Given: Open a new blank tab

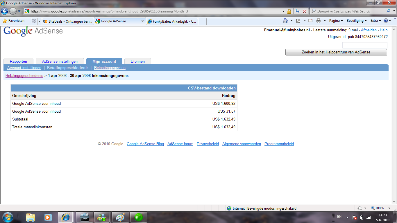Looking at the screenshot, I should pyautogui.click(x=202, y=21).
